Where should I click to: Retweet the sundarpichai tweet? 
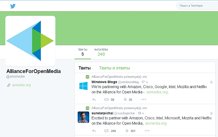tap(106, 131)
